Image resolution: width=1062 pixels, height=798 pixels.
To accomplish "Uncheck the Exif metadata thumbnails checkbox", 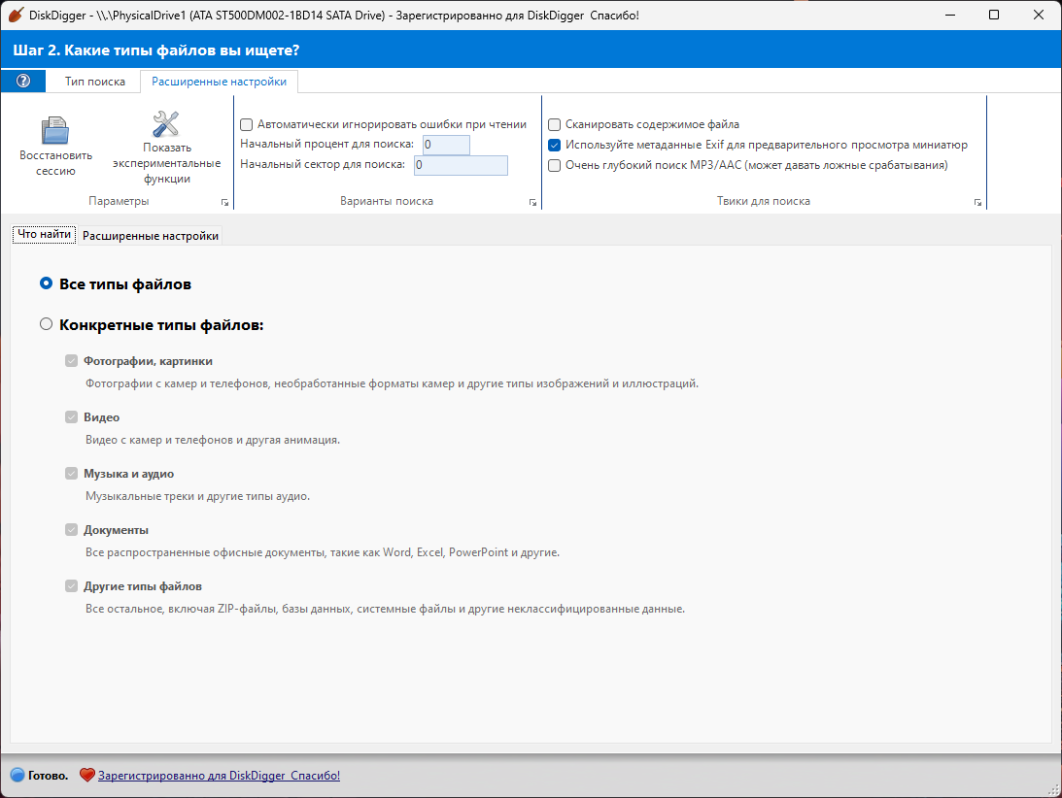I will coord(554,145).
